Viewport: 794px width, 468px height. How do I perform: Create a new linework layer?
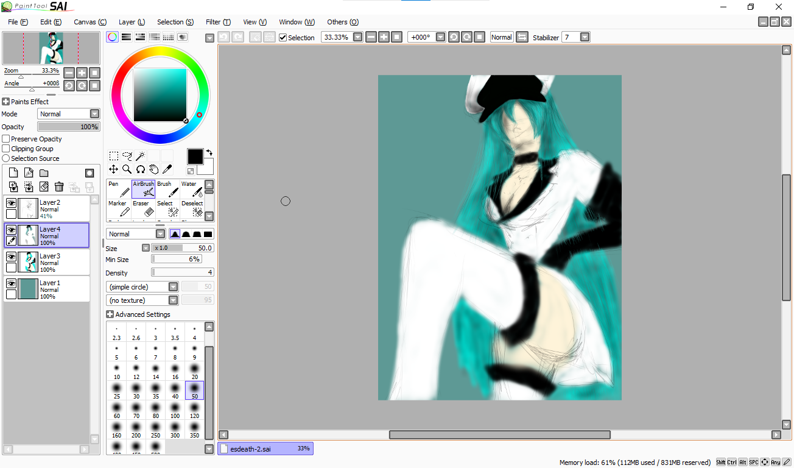click(29, 173)
